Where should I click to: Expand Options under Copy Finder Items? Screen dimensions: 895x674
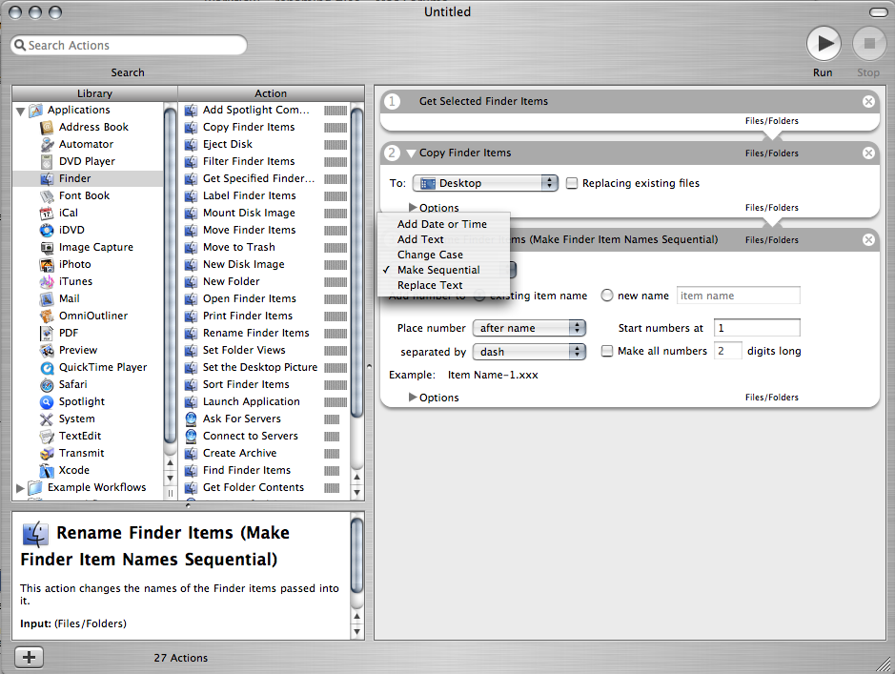[x=413, y=207]
